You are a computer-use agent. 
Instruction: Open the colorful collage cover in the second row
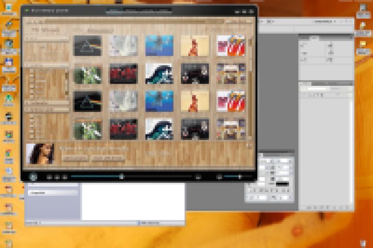(x=231, y=73)
